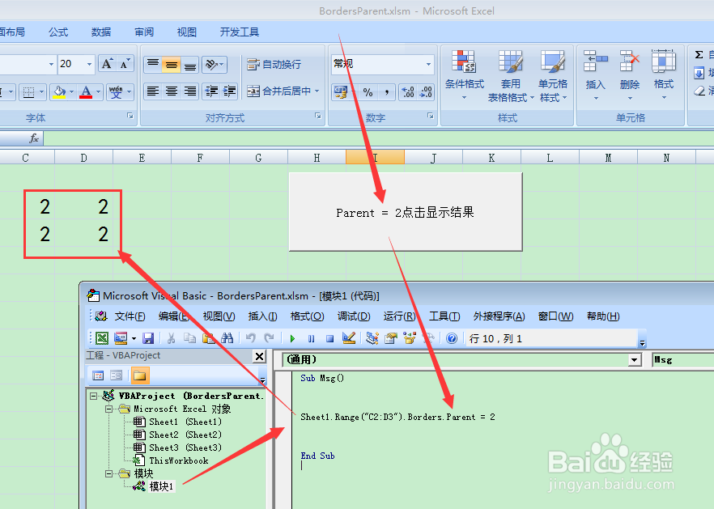Open text orientation options

click(x=214, y=64)
